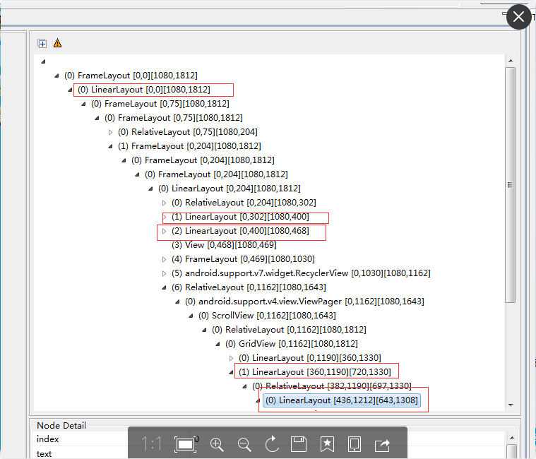Click the yellow warning triangle icon
Screen dimensions: 536x459
click(57, 43)
